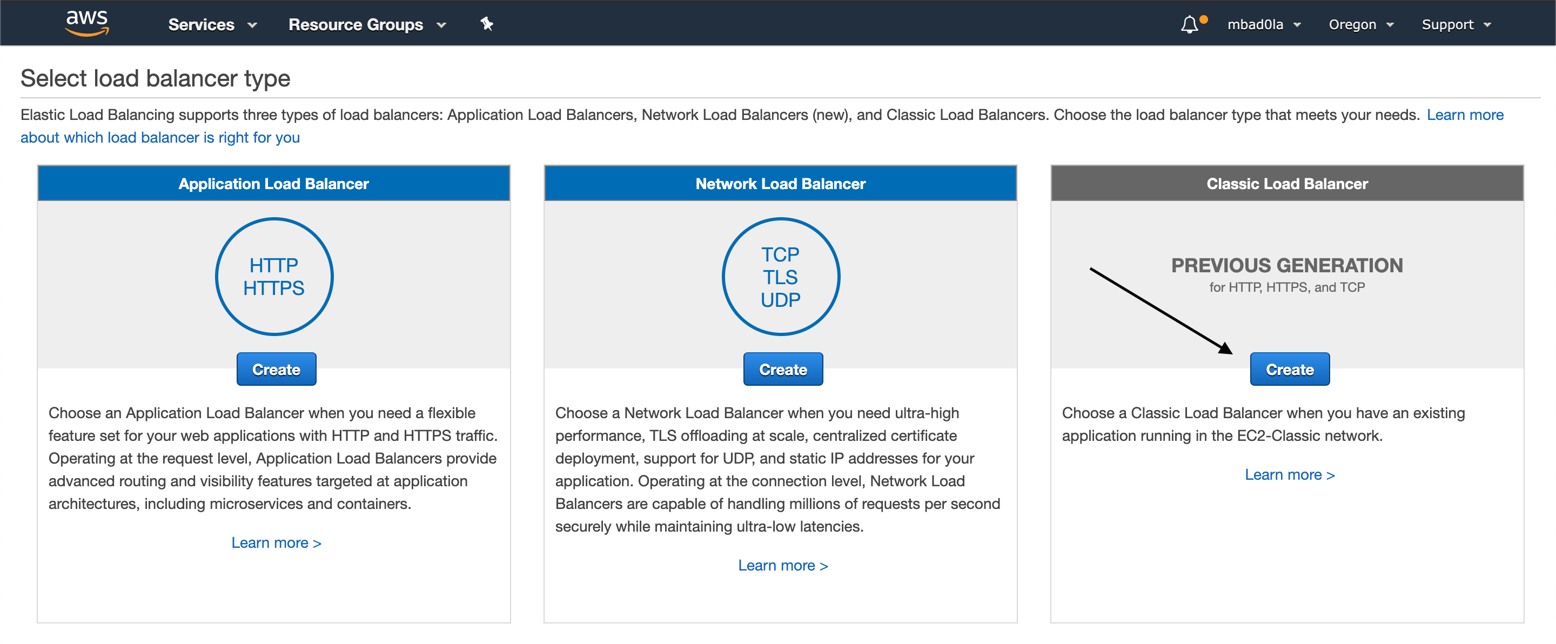Open the mbad0la account dropdown

[1264, 24]
